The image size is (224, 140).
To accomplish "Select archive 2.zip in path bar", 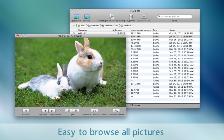I will tap(110, 25).
